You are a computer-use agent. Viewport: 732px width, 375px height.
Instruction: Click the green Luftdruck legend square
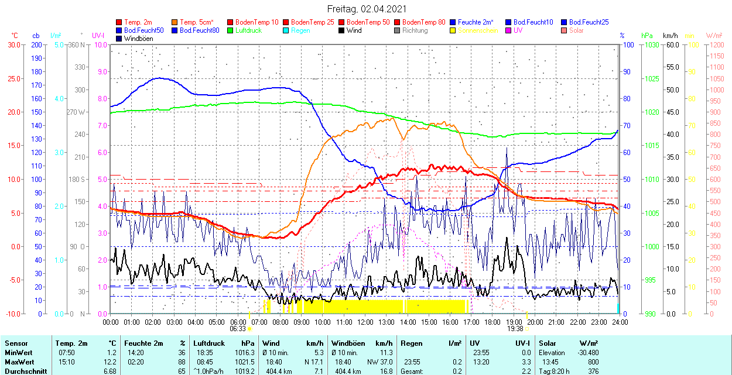[231, 30]
